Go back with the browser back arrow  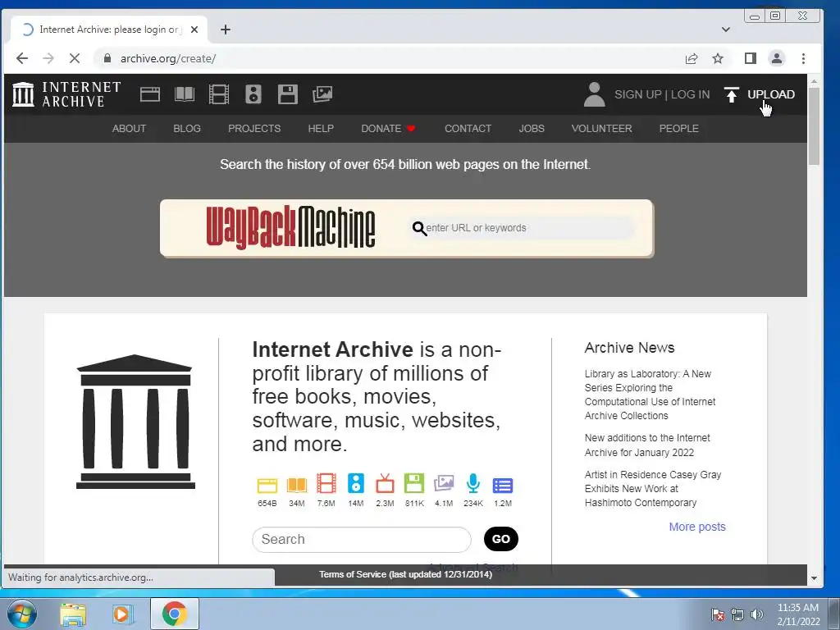click(22, 58)
